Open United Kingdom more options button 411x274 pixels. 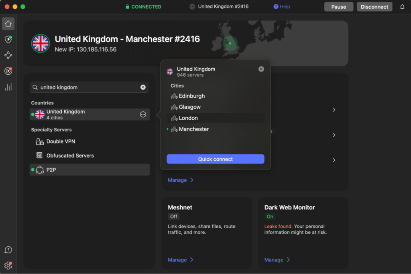(x=143, y=115)
